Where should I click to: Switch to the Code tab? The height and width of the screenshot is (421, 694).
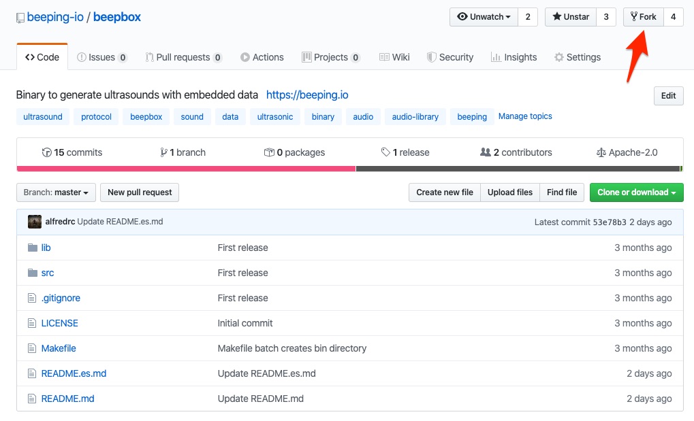coord(42,57)
